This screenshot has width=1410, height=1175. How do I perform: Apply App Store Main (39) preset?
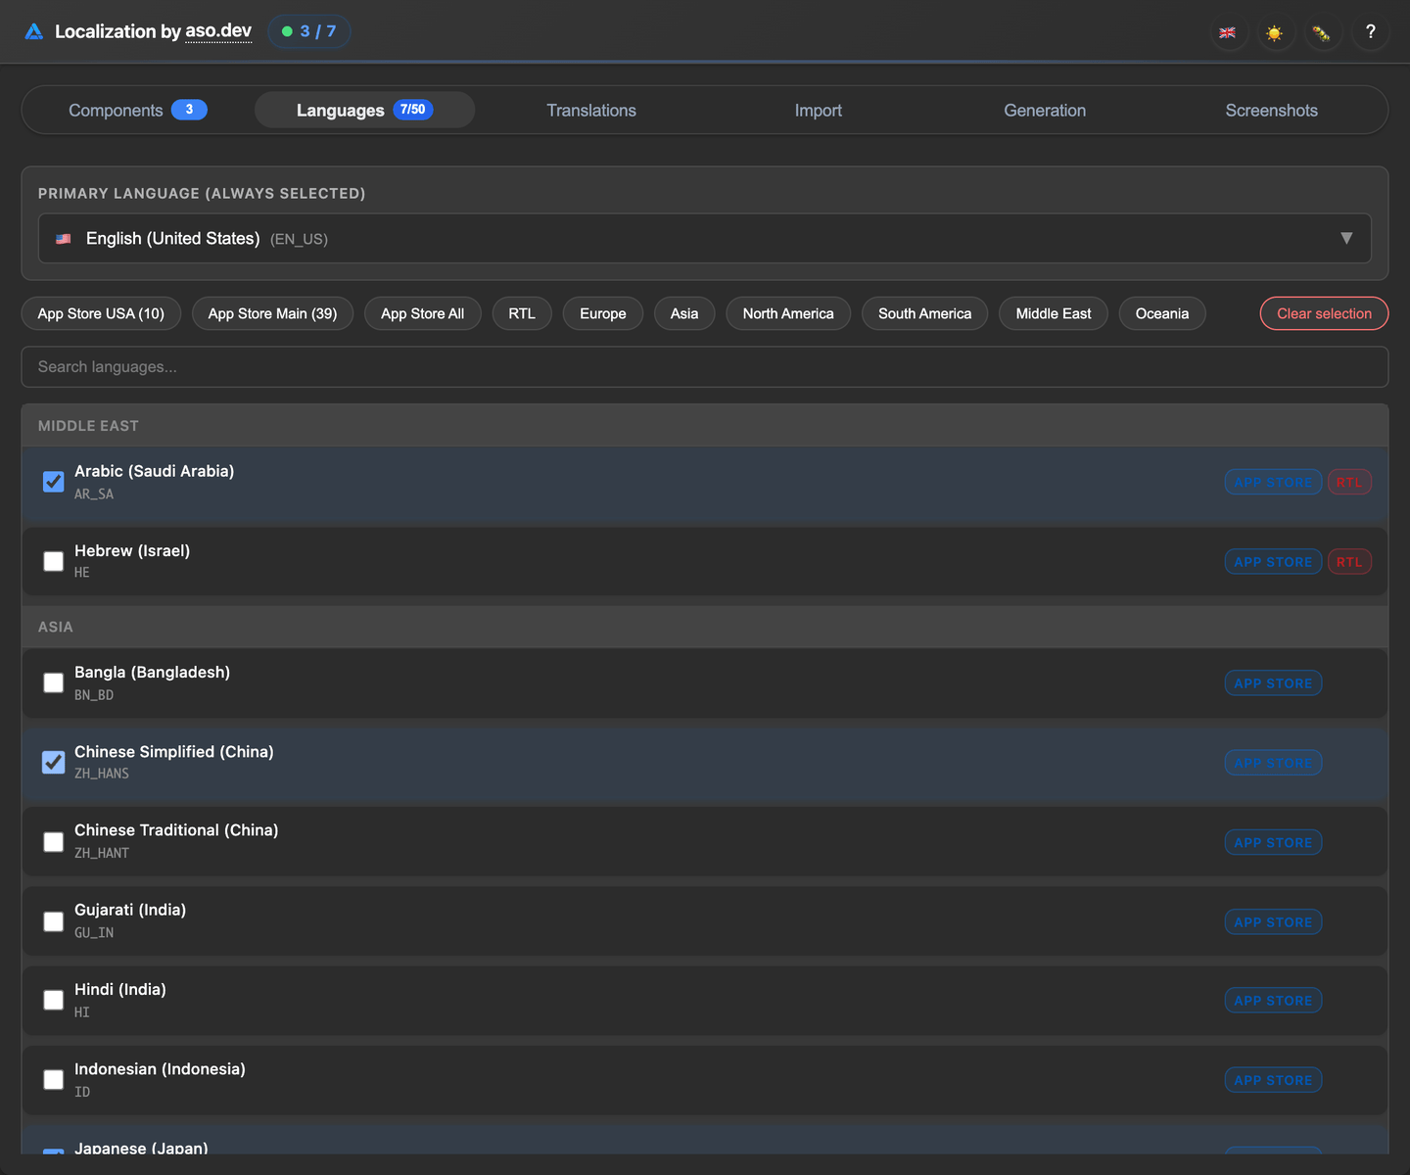pyautogui.click(x=272, y=313)
